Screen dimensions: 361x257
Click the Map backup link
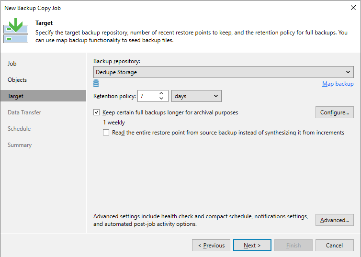(x=338, y=84)
